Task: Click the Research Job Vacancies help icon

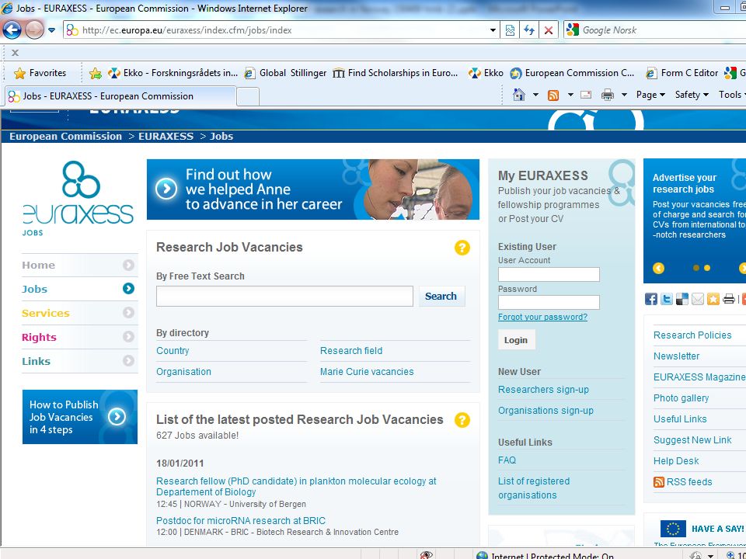Action: [x=462, y=248]
